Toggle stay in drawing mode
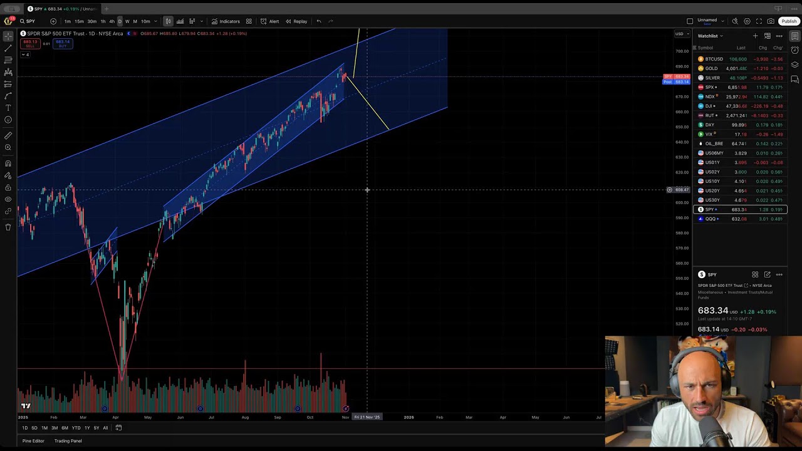The image size is (802, 451). 8,175
